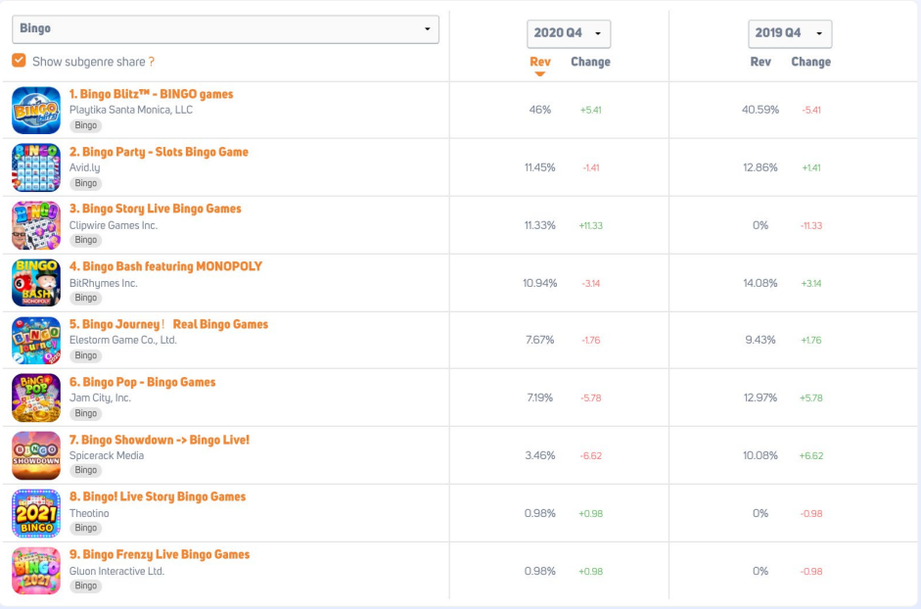The width and height of the screenshot is (921, 609).
Task: Click the Bingo tag under Bingo Pop
Action: [86, 413]
